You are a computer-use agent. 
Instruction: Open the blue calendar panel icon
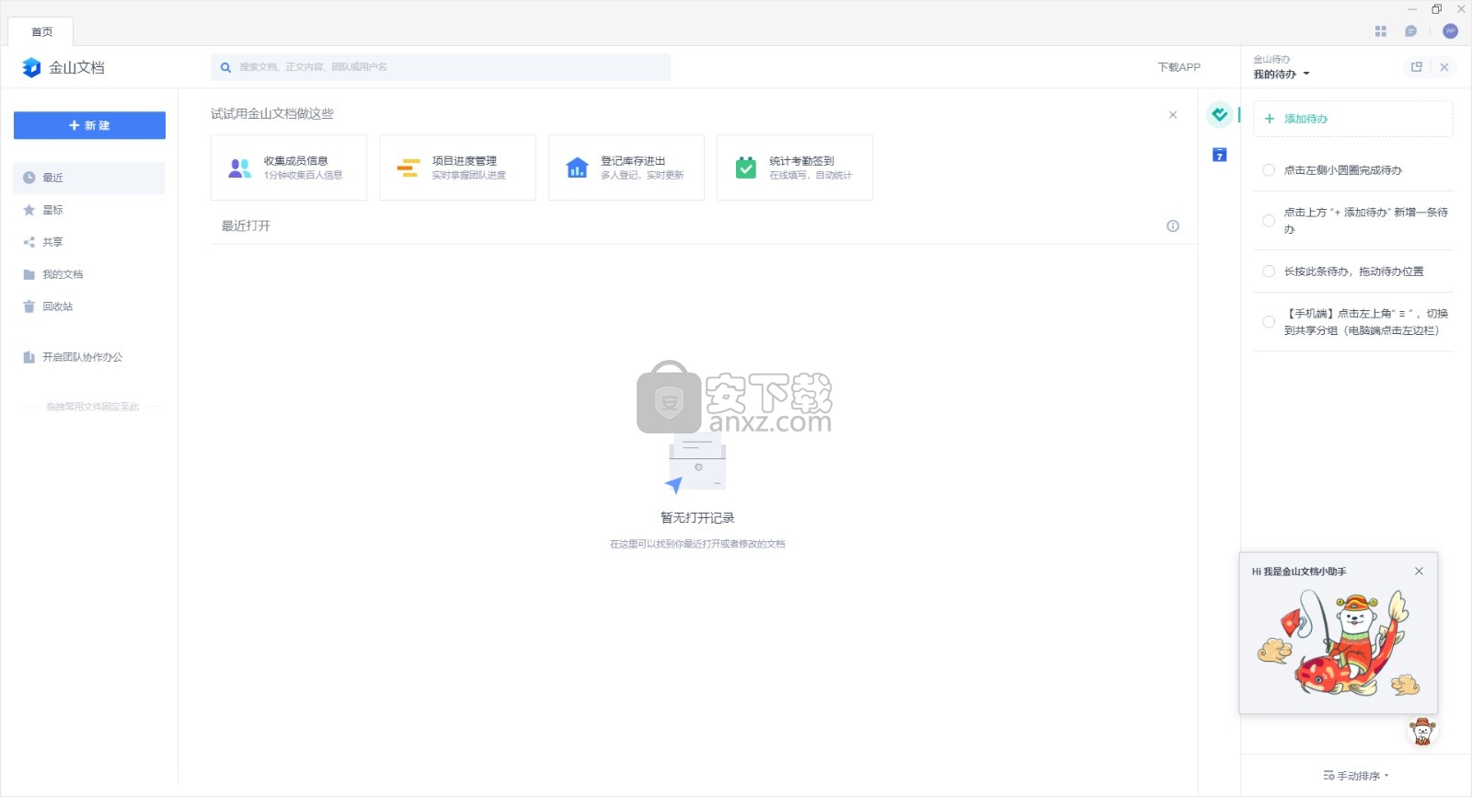point(1220,155)
